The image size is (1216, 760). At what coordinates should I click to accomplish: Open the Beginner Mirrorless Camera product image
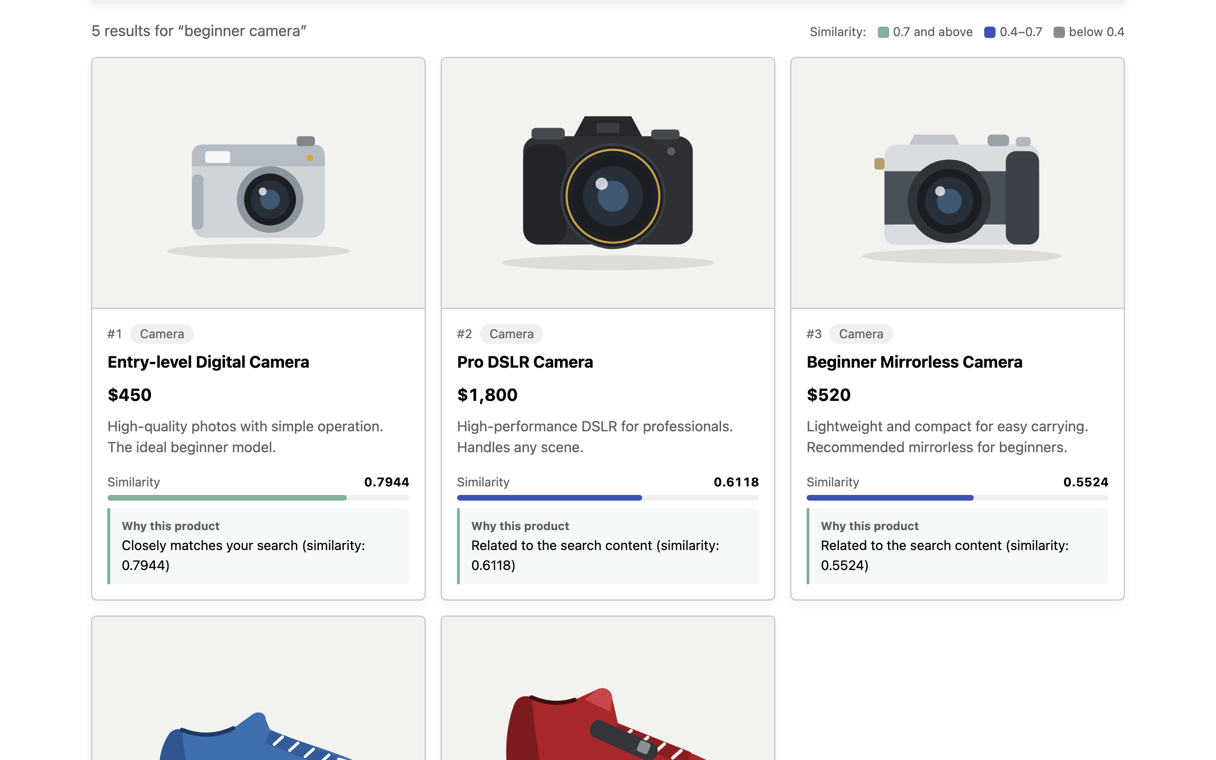point(957,183)
